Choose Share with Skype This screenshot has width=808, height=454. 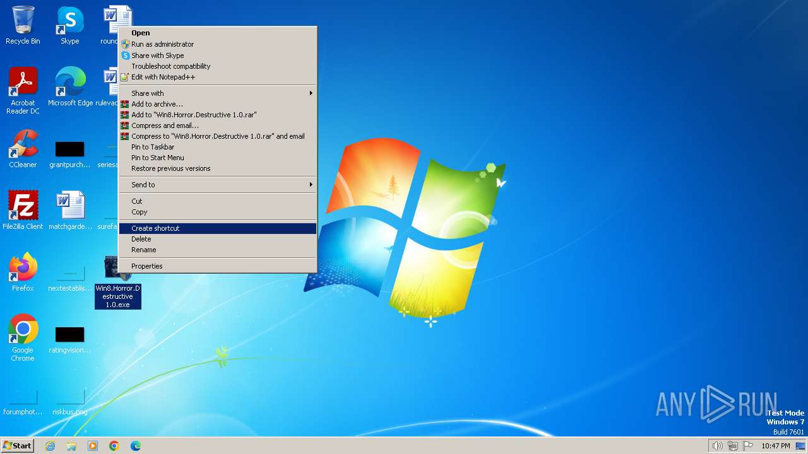[218, 55]
